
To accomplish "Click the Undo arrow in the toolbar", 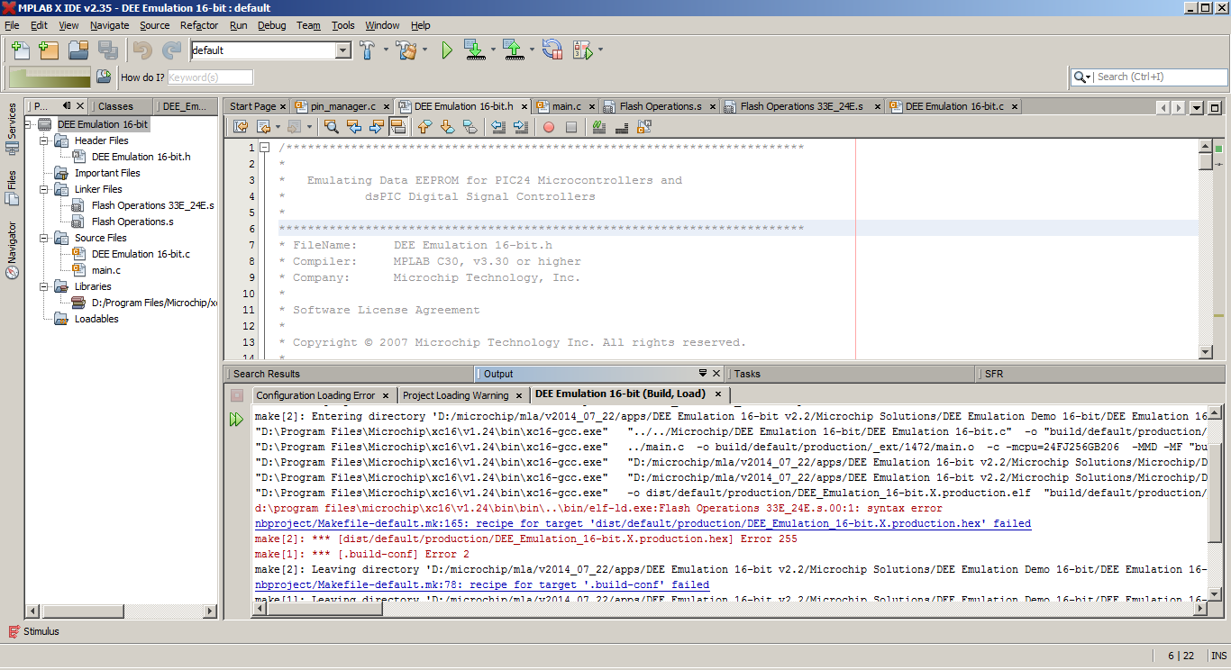I will point(142,50).
